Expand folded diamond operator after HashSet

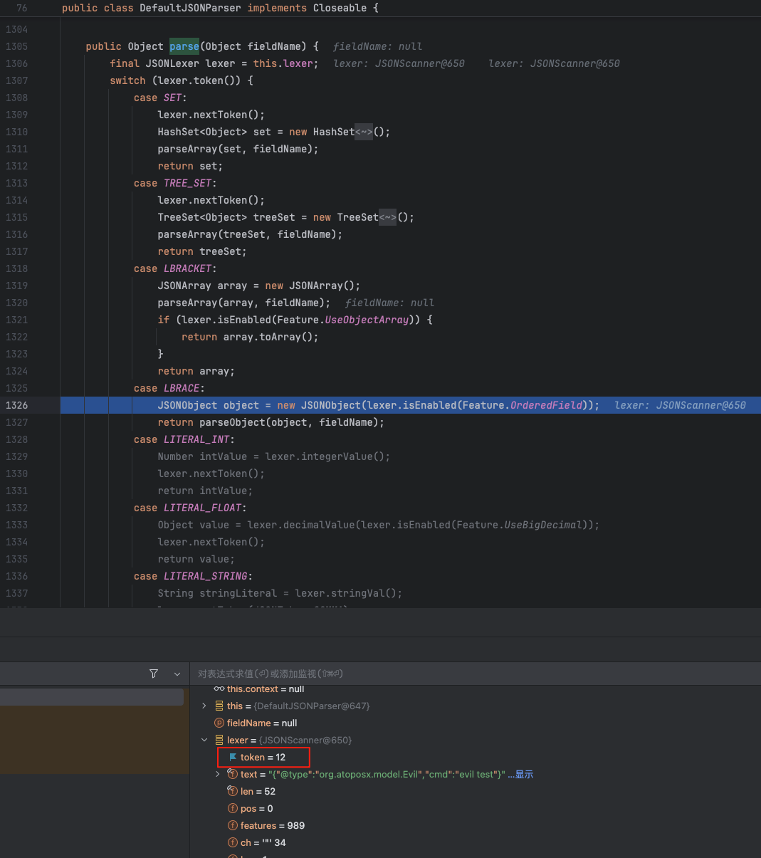click(364, 132)
